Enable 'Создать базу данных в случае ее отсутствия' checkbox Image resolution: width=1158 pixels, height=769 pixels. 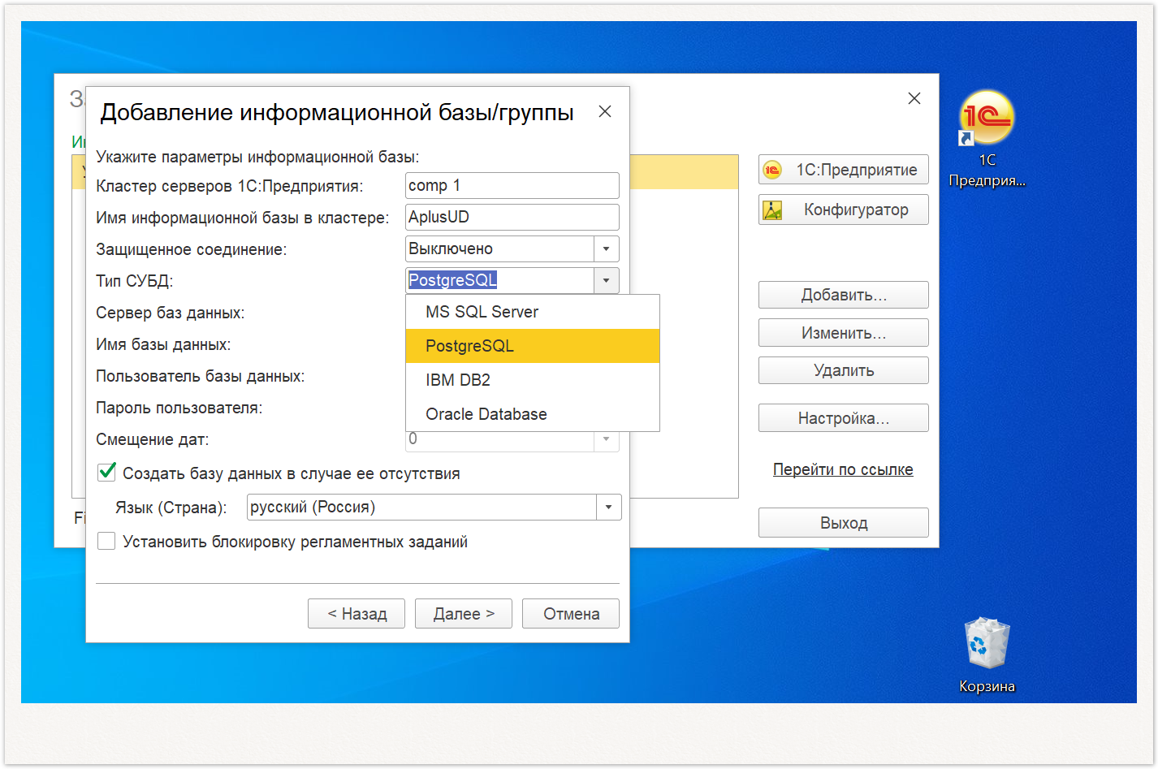coord(106,473)
